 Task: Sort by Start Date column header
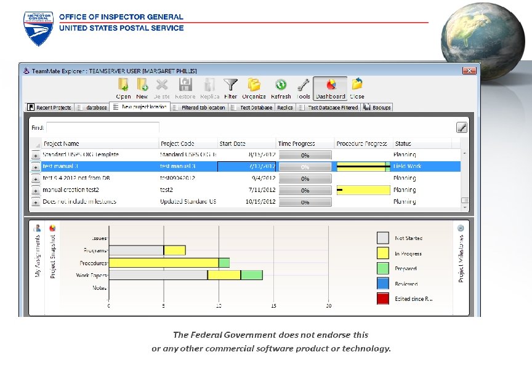click(246, 143)
